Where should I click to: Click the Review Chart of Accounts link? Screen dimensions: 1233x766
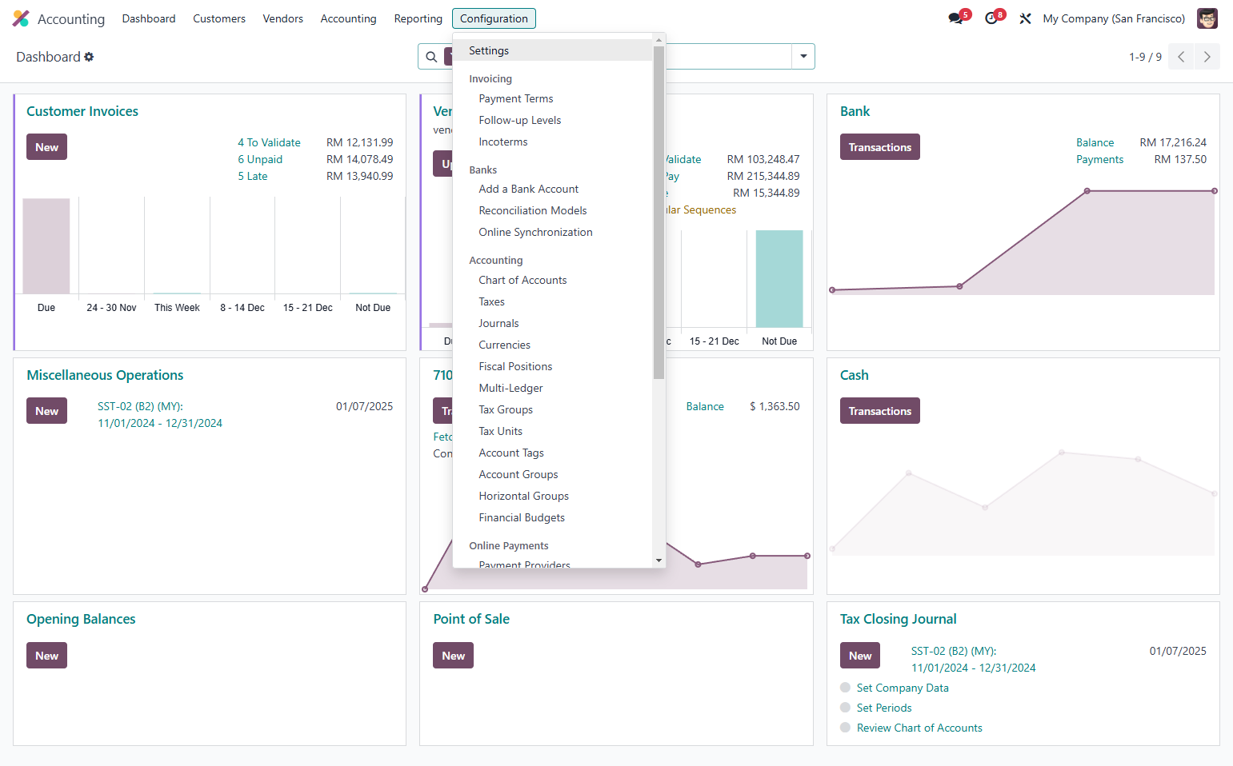(x=919, y=728)
